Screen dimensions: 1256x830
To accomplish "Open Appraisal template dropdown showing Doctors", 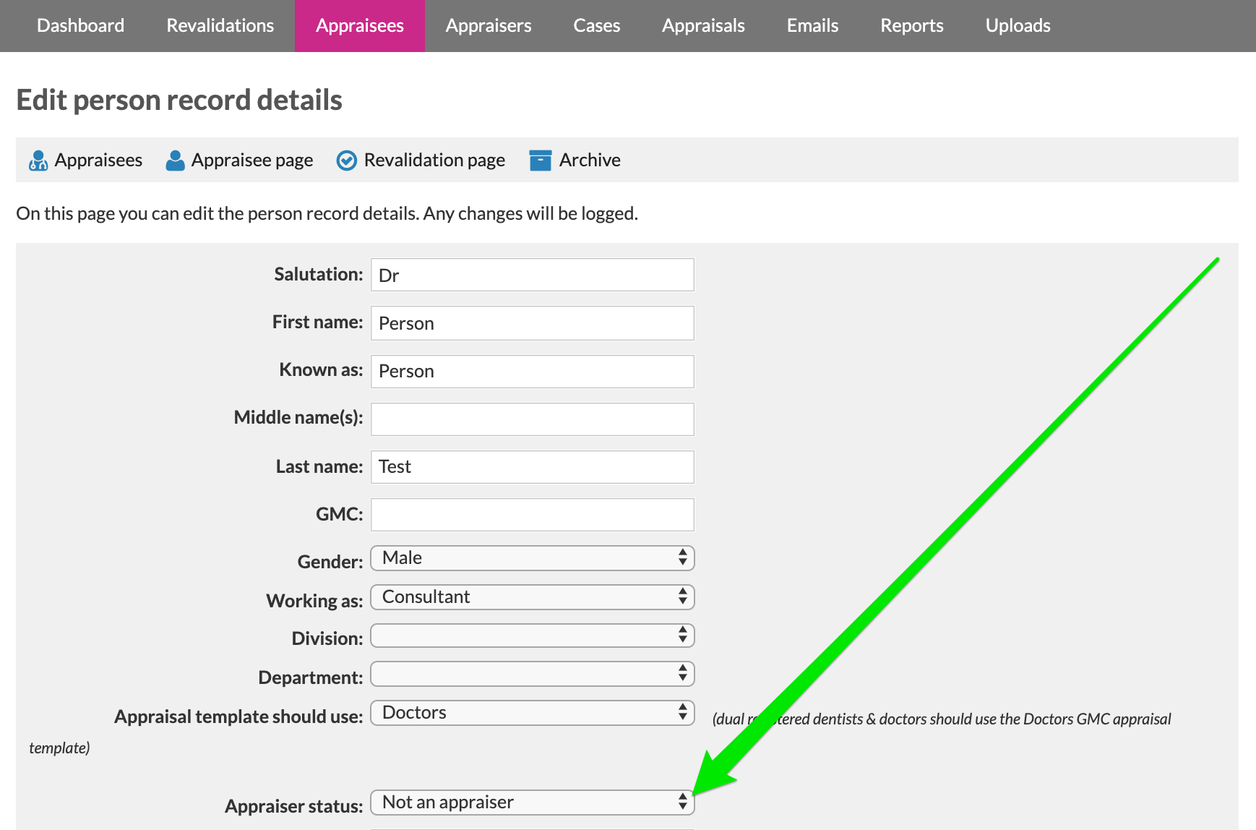I will pyautogui.click(x=533, y=713).
